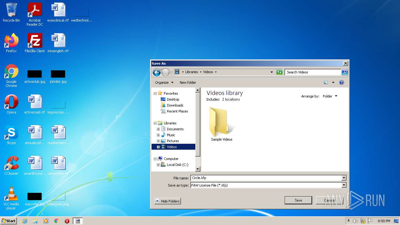Select the johnlist.jpg desktop file
The width and height of the screenshot is (400, 225).
click(58, 77)
